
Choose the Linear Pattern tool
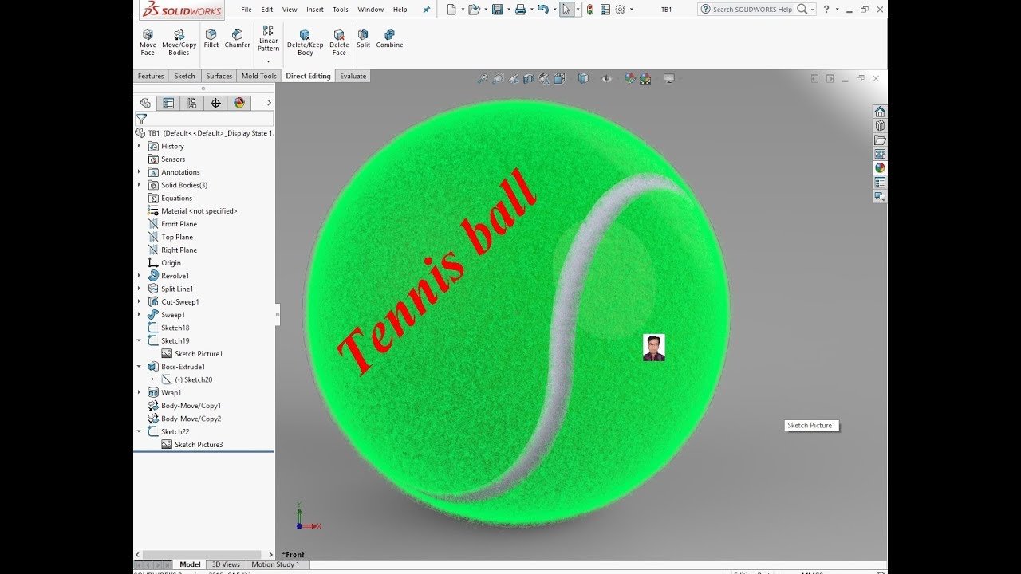pos(268,39)
